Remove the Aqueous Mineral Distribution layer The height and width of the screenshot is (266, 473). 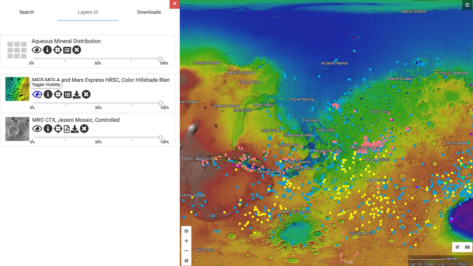(77, 50)
